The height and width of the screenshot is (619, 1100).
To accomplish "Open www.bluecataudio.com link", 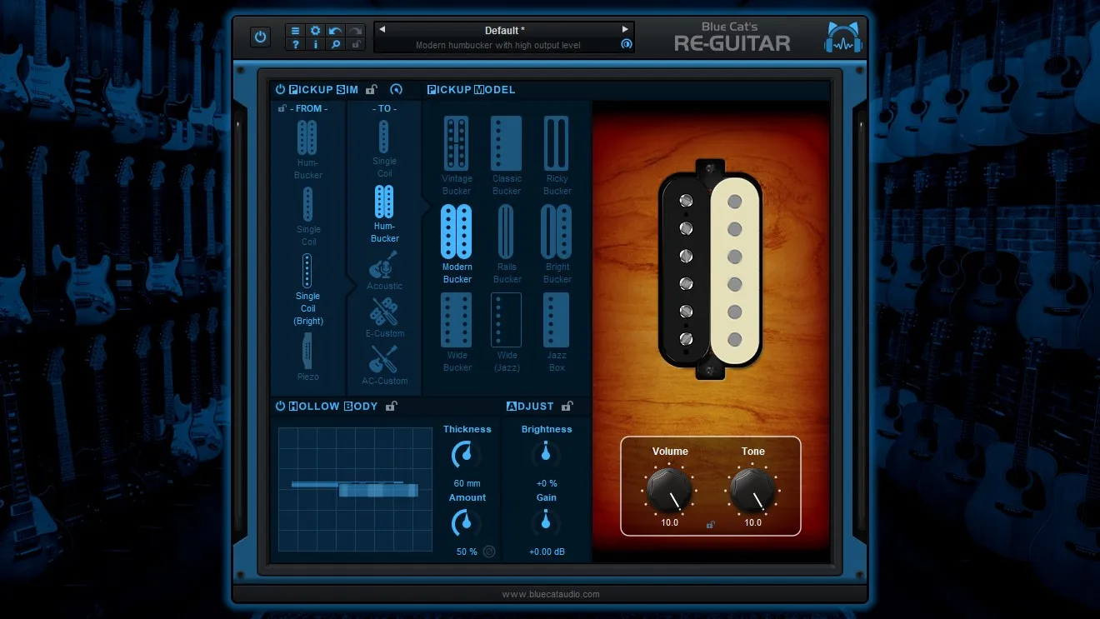I will [551, 594].
